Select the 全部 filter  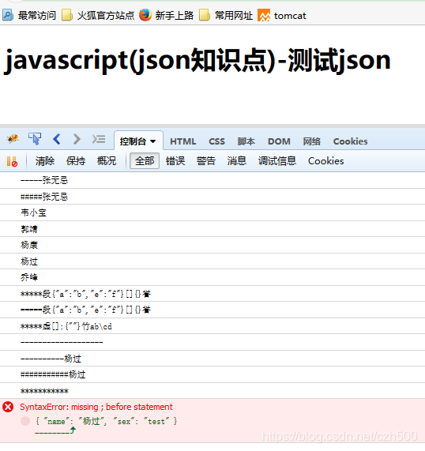(145, 161)
